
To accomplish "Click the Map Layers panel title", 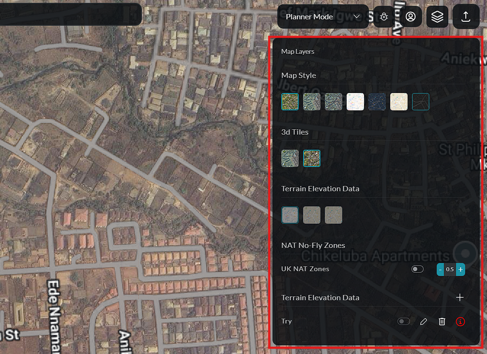I will [298, 52].
